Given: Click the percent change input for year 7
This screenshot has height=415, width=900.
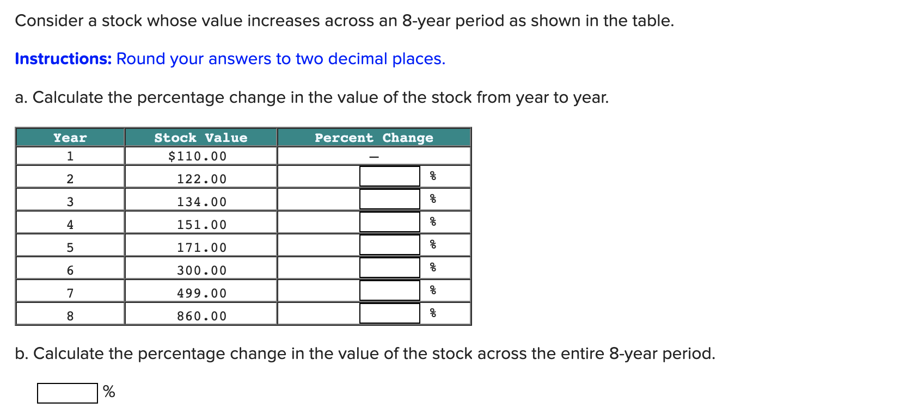Looking at the screenshot, I should pos(389,289).
